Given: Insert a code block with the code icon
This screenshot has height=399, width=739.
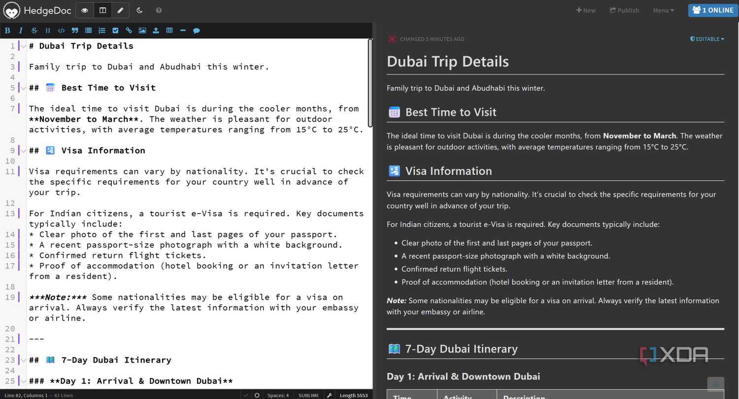Looking at the screenshot, I should (61, 31).
